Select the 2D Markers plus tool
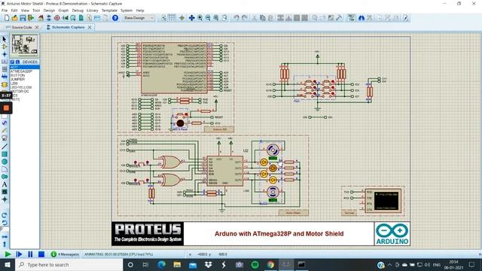482x271 pixels. 5,199
